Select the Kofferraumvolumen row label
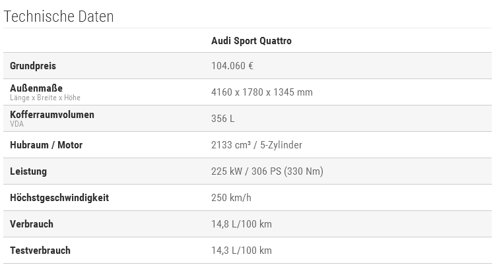Screen dimensions: 499x269 tap(52, 115)
